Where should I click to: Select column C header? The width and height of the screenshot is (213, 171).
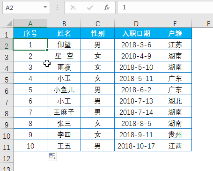tap(98, 23)
